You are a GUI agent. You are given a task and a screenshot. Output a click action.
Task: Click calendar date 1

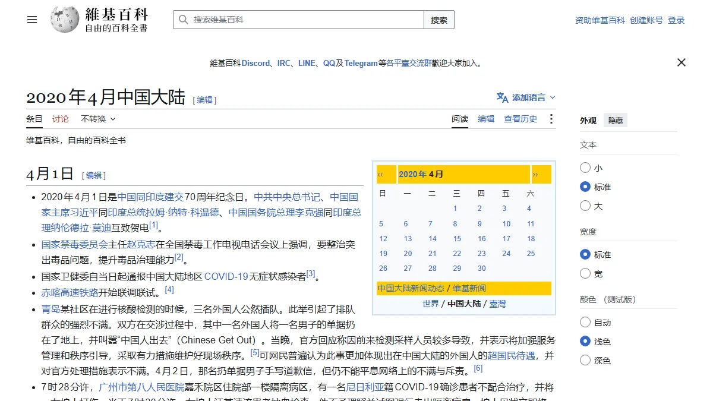pyautogui.click(x=455, y=209)
